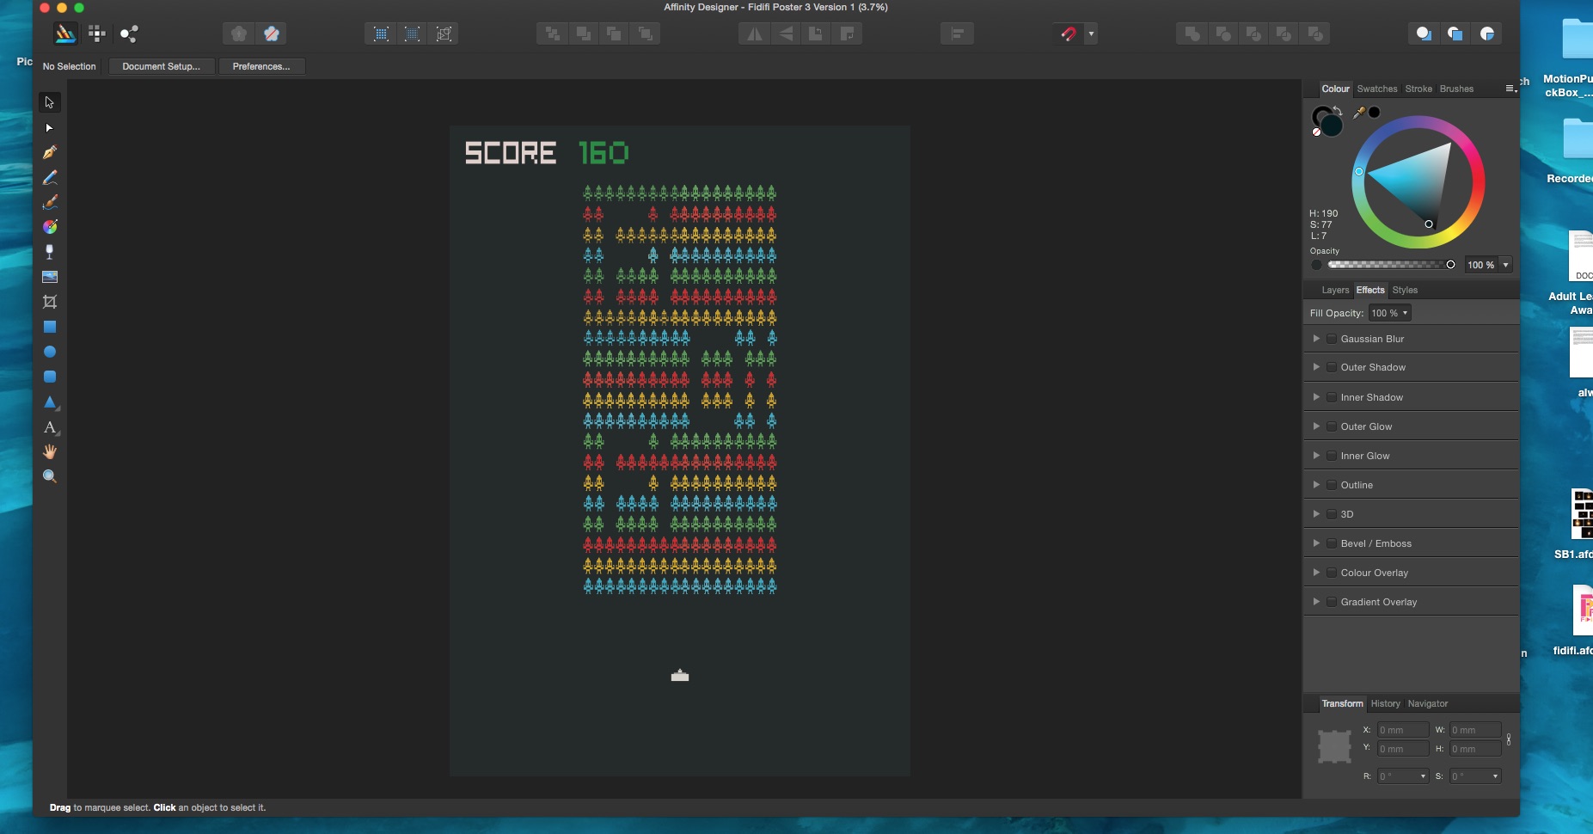The height and width of the screenshot is (834, 1593).
Task: Enable the Gaussian Blur checkbox
Action: (x=1331, y=339)
